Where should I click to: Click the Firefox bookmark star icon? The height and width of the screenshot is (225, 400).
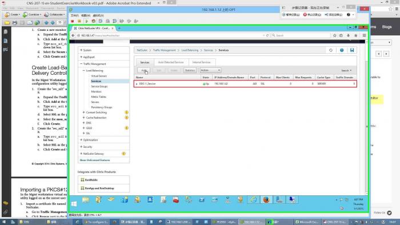coord(335,35)
